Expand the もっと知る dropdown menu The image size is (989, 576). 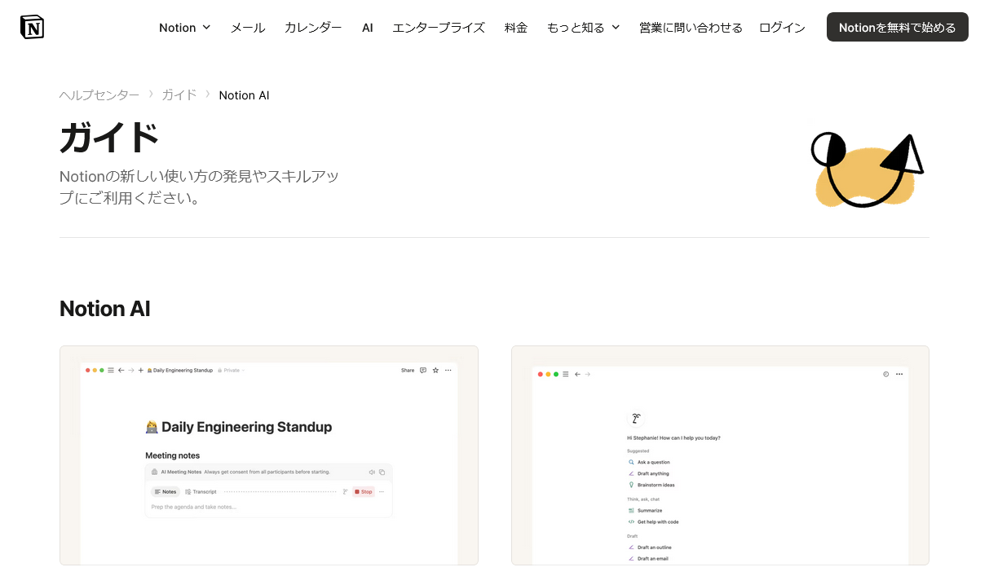click(x=583, y=27)
